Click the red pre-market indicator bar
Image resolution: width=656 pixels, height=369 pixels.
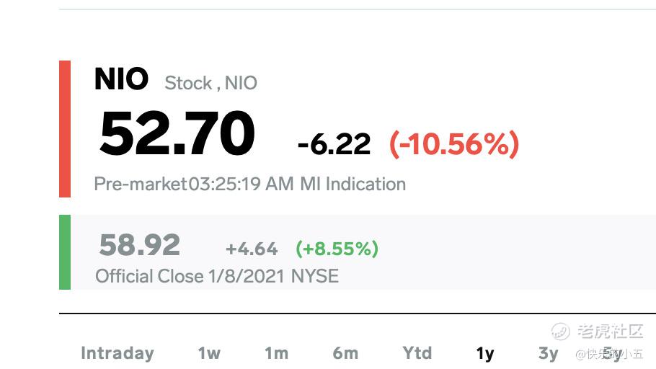point(65,128)
